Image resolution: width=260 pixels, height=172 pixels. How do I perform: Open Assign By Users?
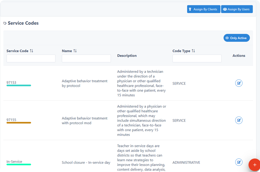pyautogui.click(x=237, y=9)
